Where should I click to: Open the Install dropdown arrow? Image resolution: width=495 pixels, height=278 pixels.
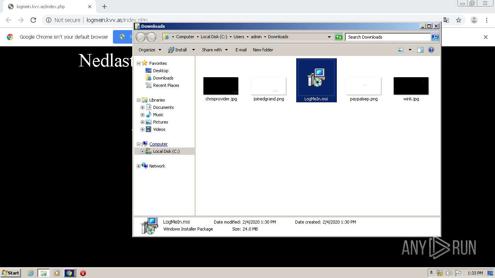click(193, 50)
